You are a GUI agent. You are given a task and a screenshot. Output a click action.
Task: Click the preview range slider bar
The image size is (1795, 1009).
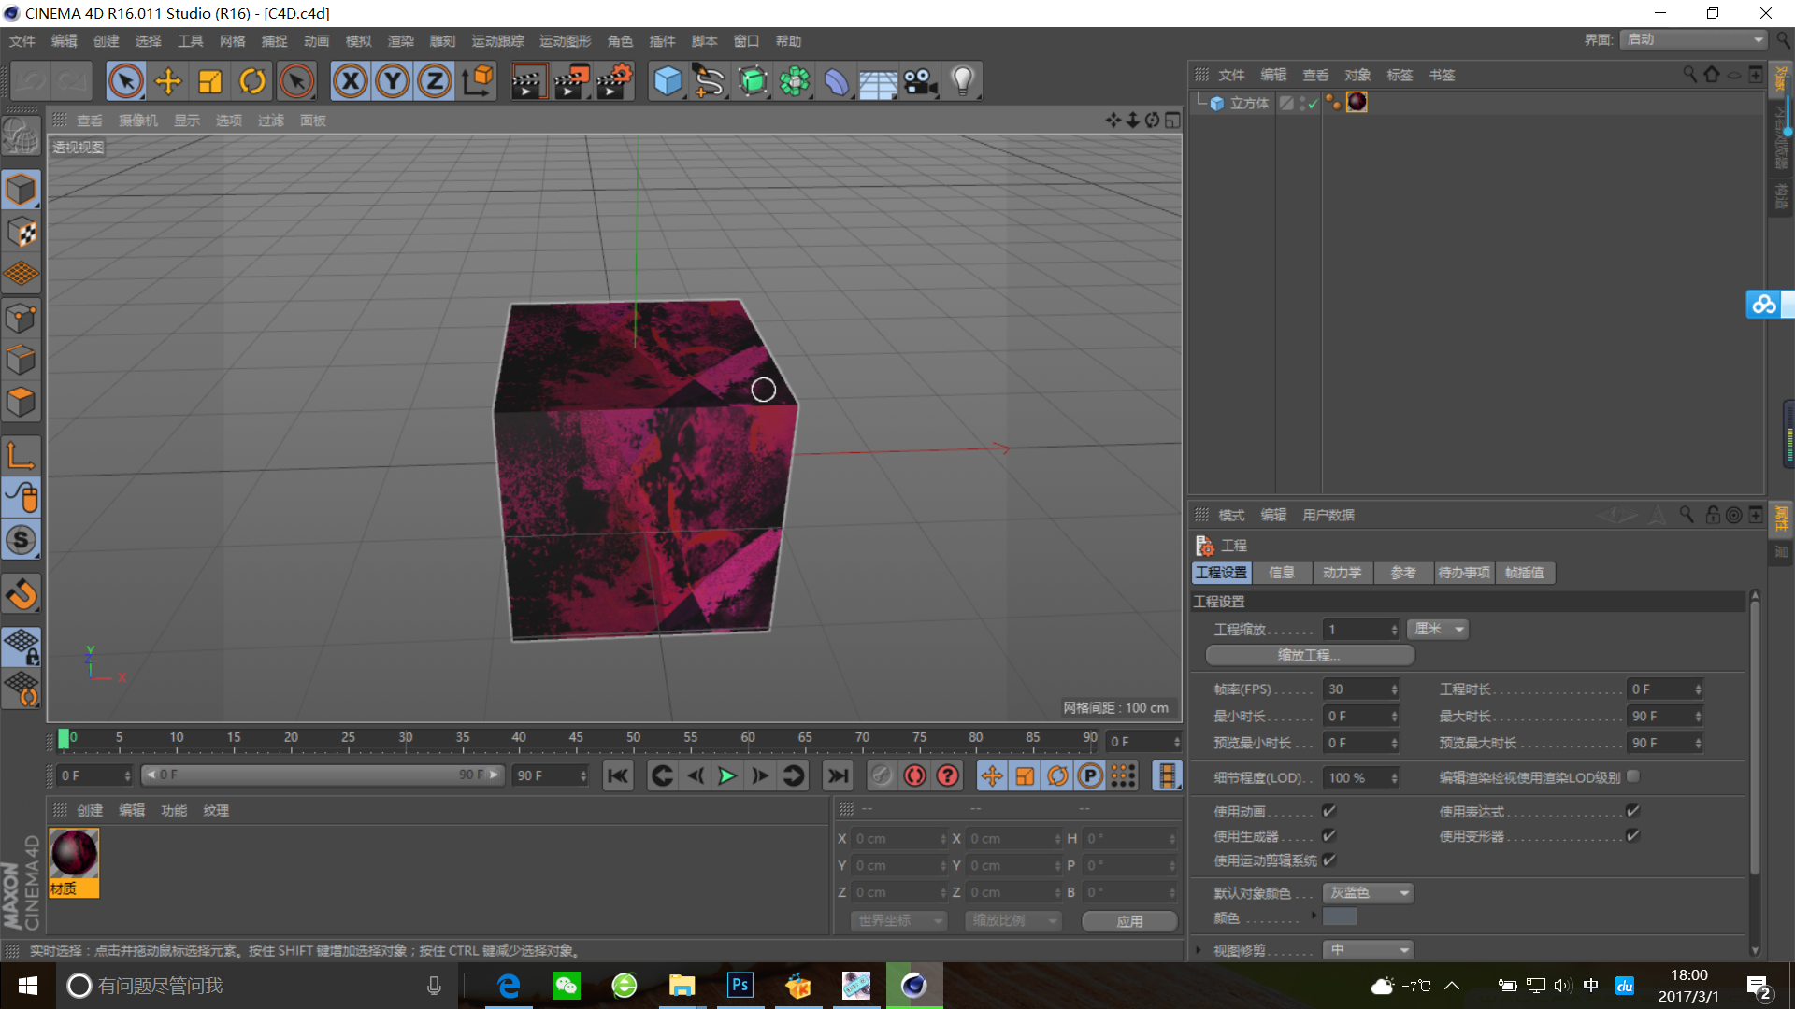[323, 775]
